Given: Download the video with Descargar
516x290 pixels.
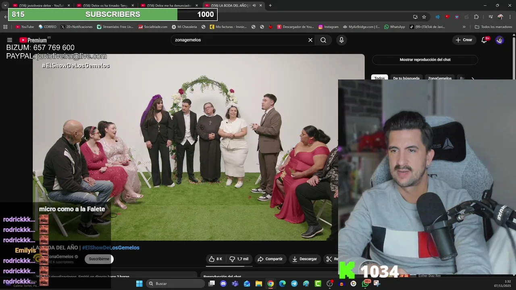Looking at the screenshot, I should coord(304,259).
